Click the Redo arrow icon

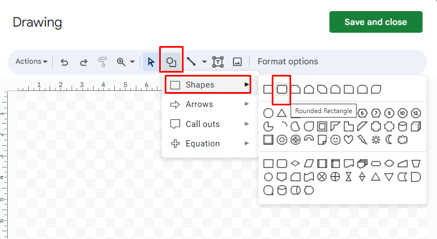[83, 62]
